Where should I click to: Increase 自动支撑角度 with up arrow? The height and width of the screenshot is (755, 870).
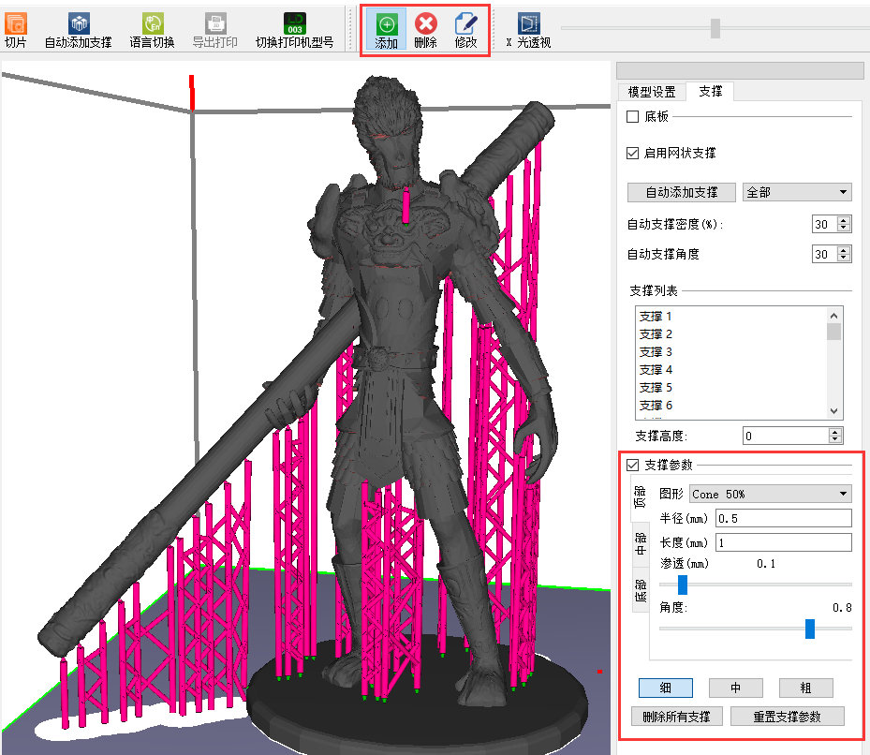(x=844, y=250)
